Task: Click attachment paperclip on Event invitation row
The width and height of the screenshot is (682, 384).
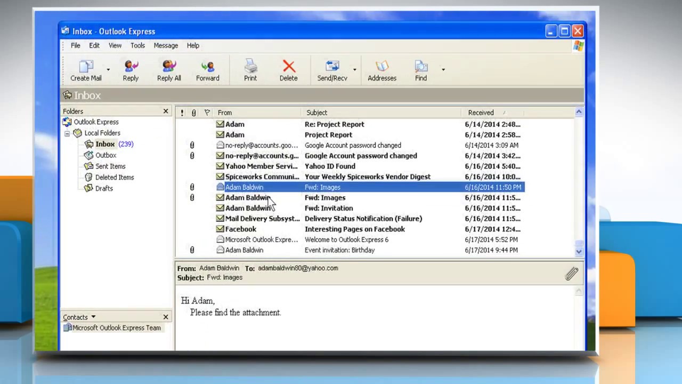Action: coord(192,250)
